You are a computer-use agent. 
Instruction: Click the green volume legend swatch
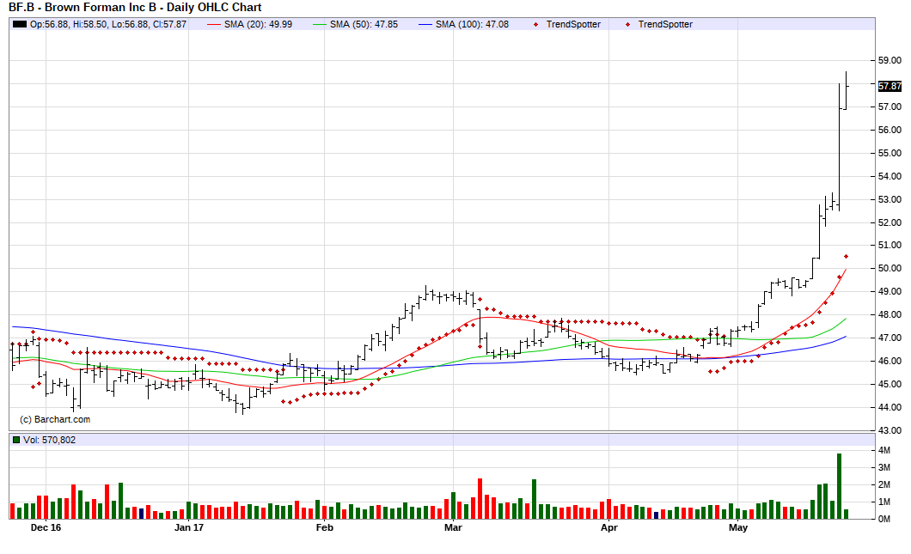(16, 440)
